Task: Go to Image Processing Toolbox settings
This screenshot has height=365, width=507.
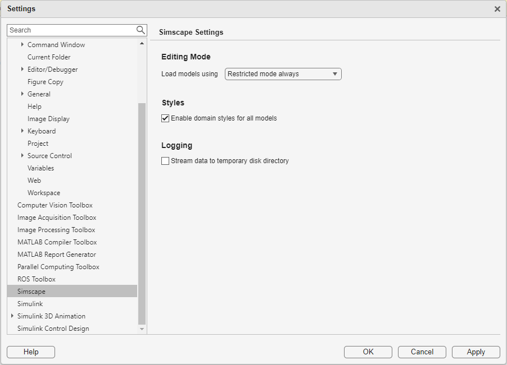Action: (56, 230)
